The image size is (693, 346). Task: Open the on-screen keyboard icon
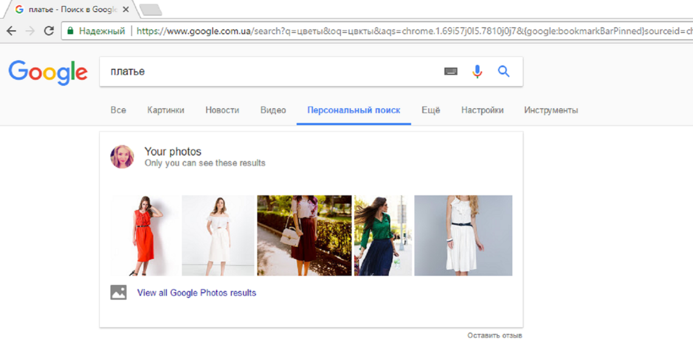coord(450,72)
